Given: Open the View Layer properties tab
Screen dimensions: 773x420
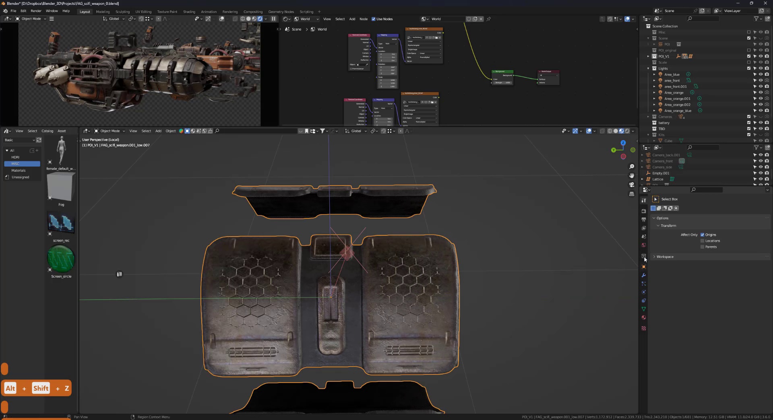Looking at the screenshot, I should point(644,228).
